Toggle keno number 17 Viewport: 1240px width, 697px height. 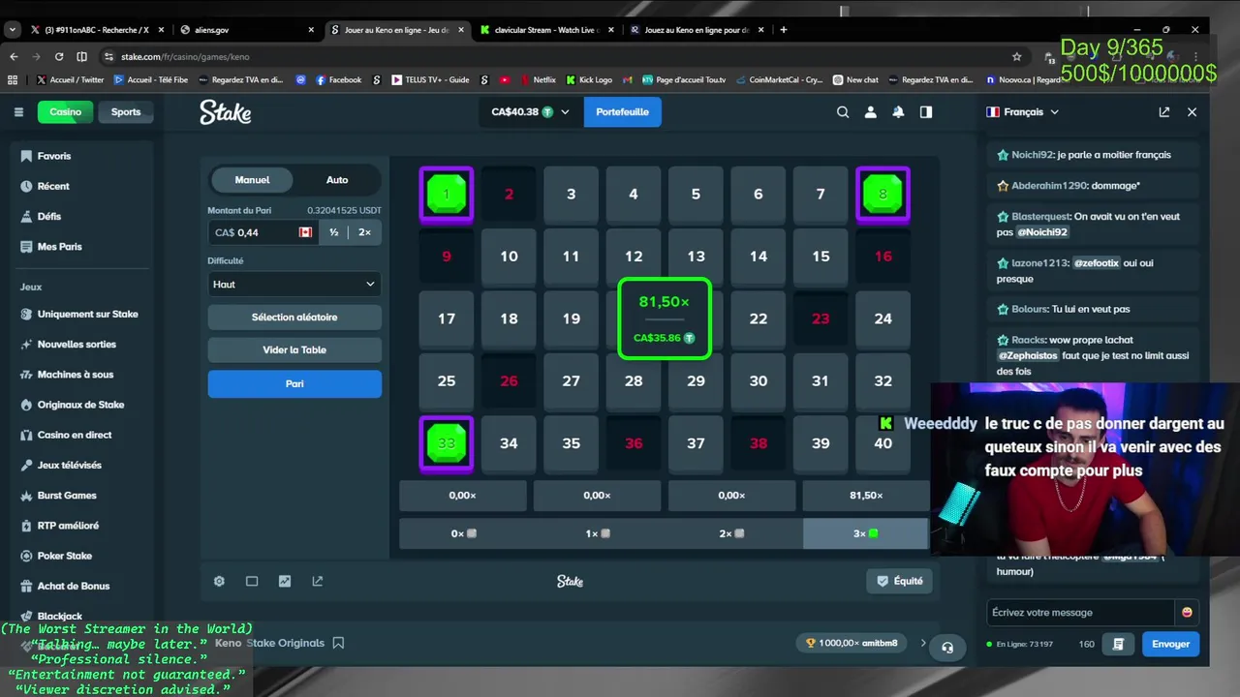coord(447,318)
